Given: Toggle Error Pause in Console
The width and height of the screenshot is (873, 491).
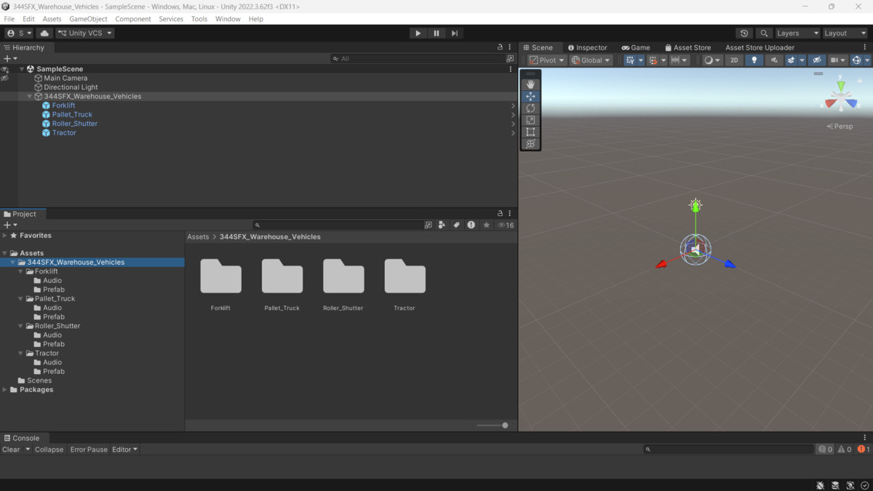Looking at the screenshot, I should click(x=89, y=450).
